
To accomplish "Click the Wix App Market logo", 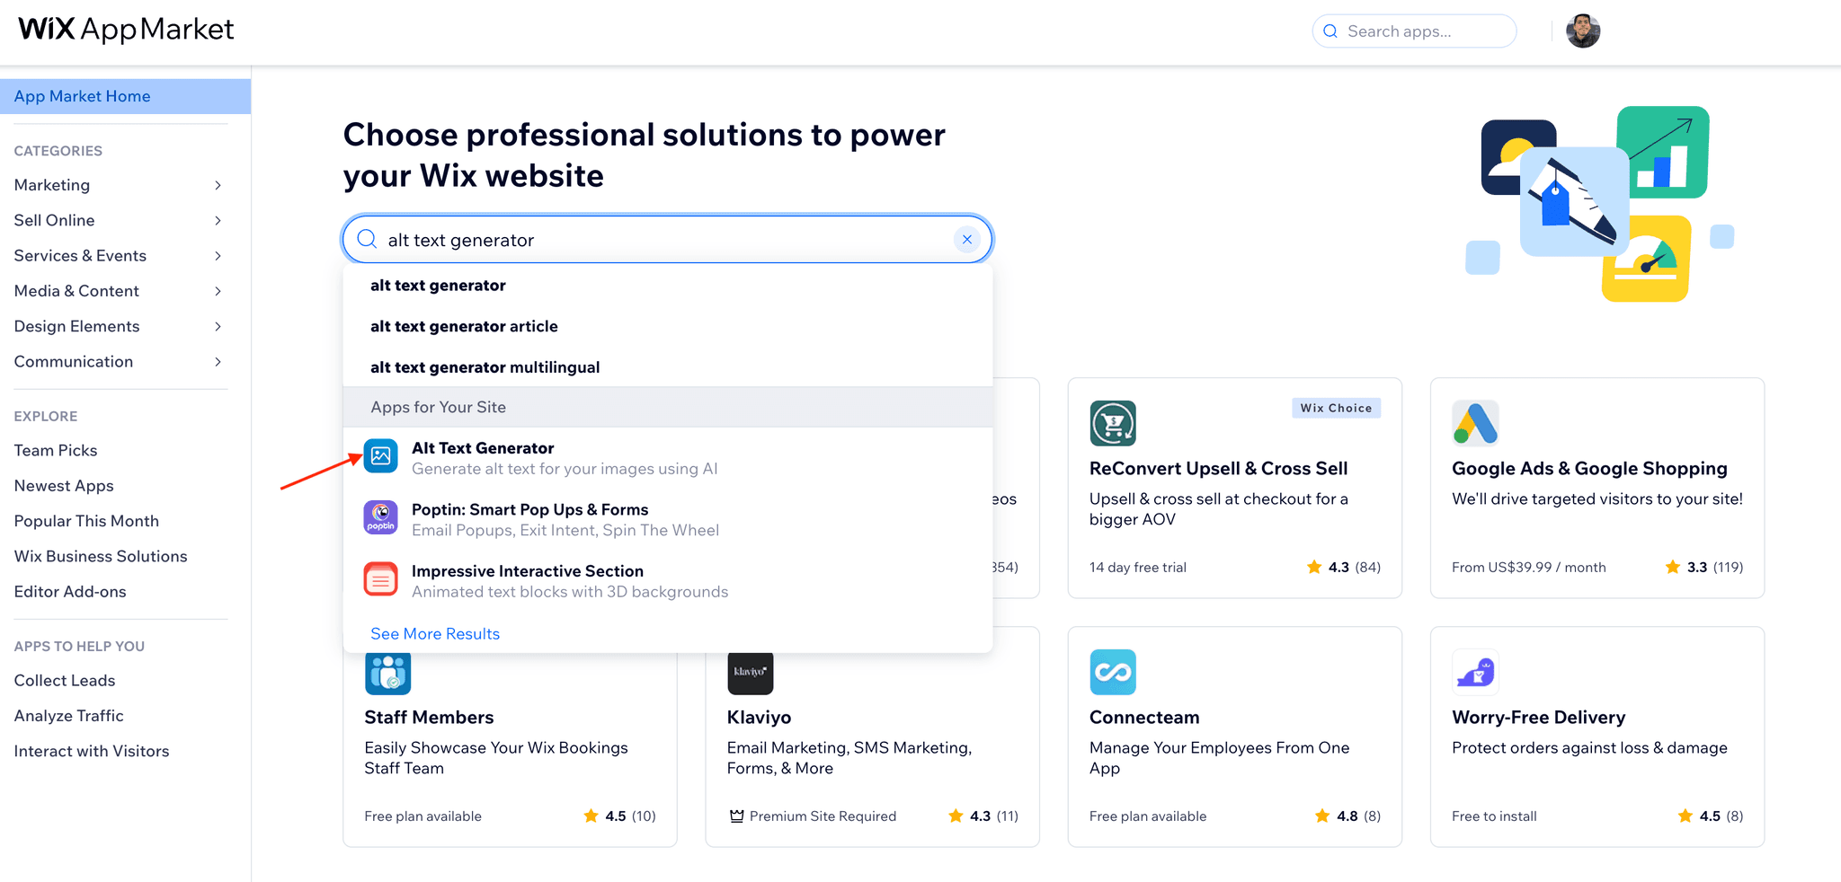I will (126, 30).
